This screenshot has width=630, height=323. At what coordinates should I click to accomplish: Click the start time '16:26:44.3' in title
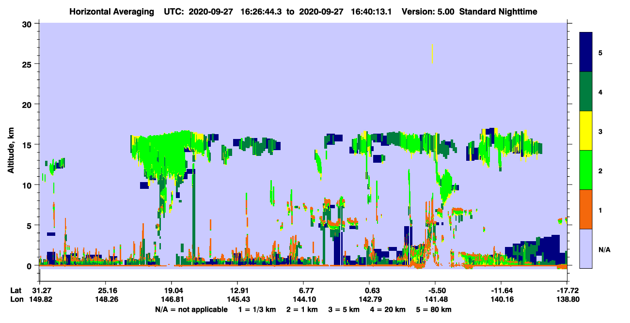[262, 11]
